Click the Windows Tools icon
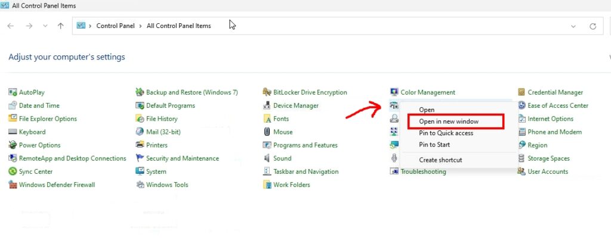 click(x=140, y=185)
